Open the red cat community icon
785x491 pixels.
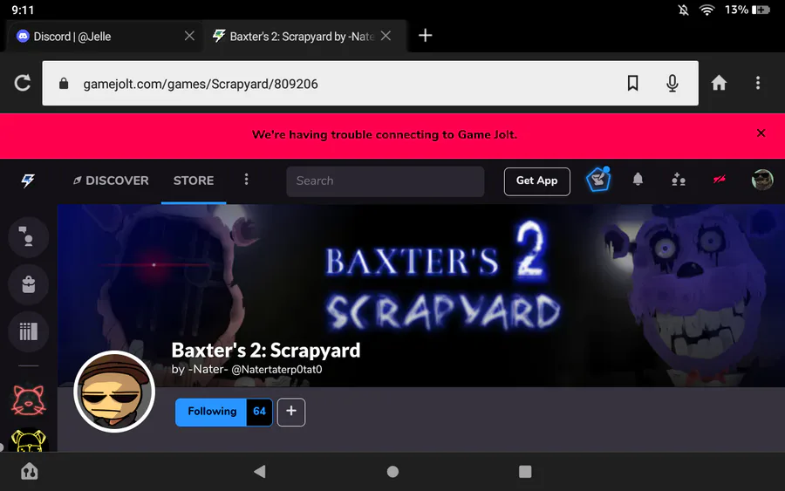pyautogui.click(x=29, y=401)
